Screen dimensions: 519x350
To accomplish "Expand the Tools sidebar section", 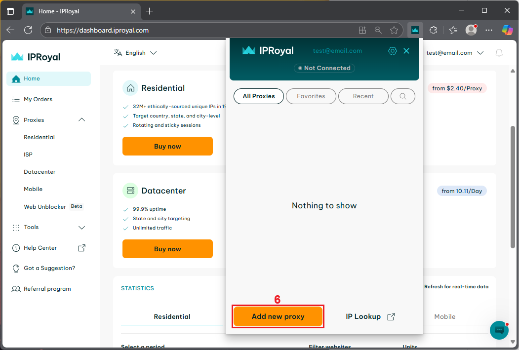I will (x=82, y=227).
